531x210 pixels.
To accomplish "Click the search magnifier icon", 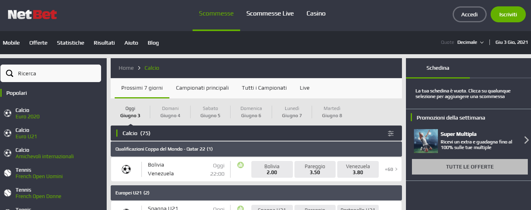I will (x=10, y=73).
